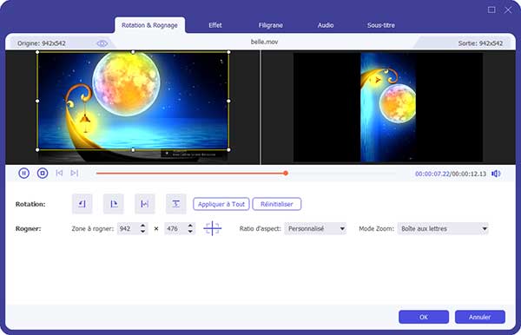Select the Rotation & Rognage tab

[149, 25]
